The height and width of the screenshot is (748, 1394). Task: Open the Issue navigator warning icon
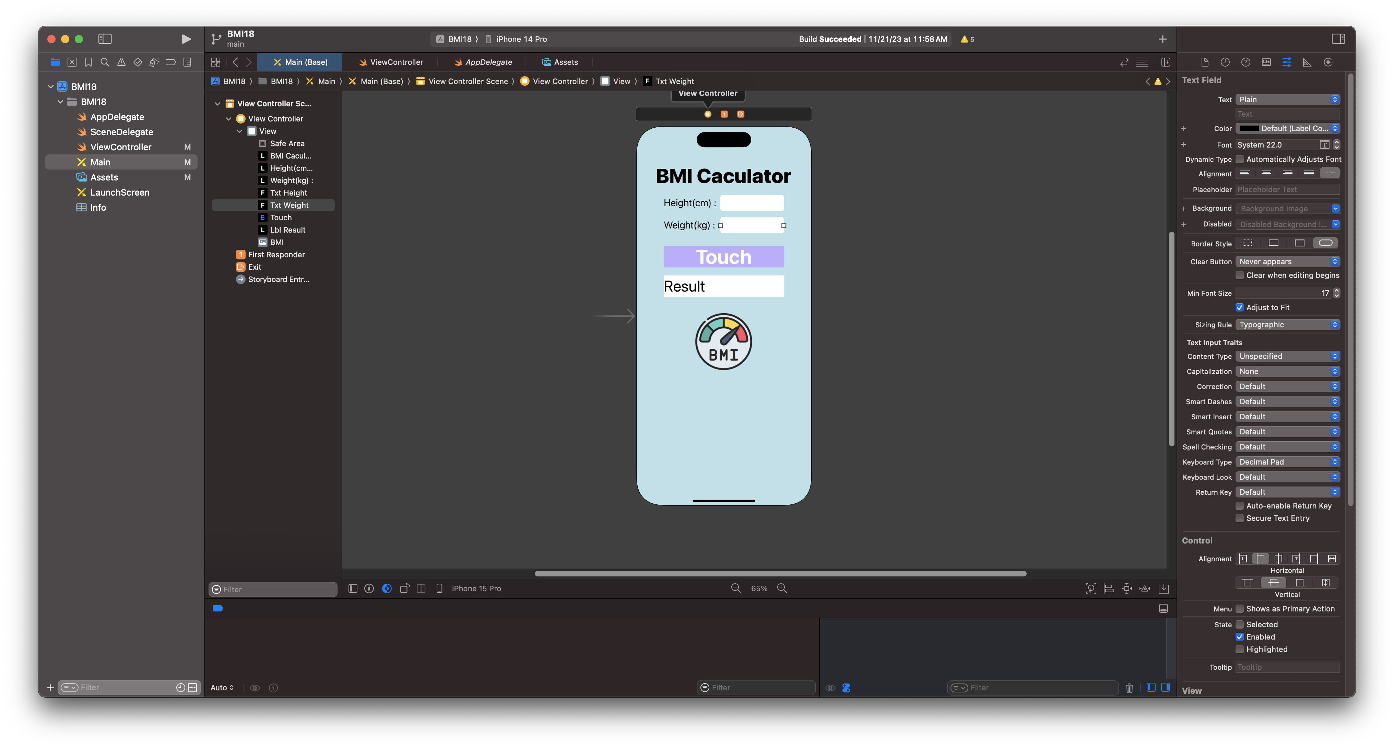(x=121, y=62)
